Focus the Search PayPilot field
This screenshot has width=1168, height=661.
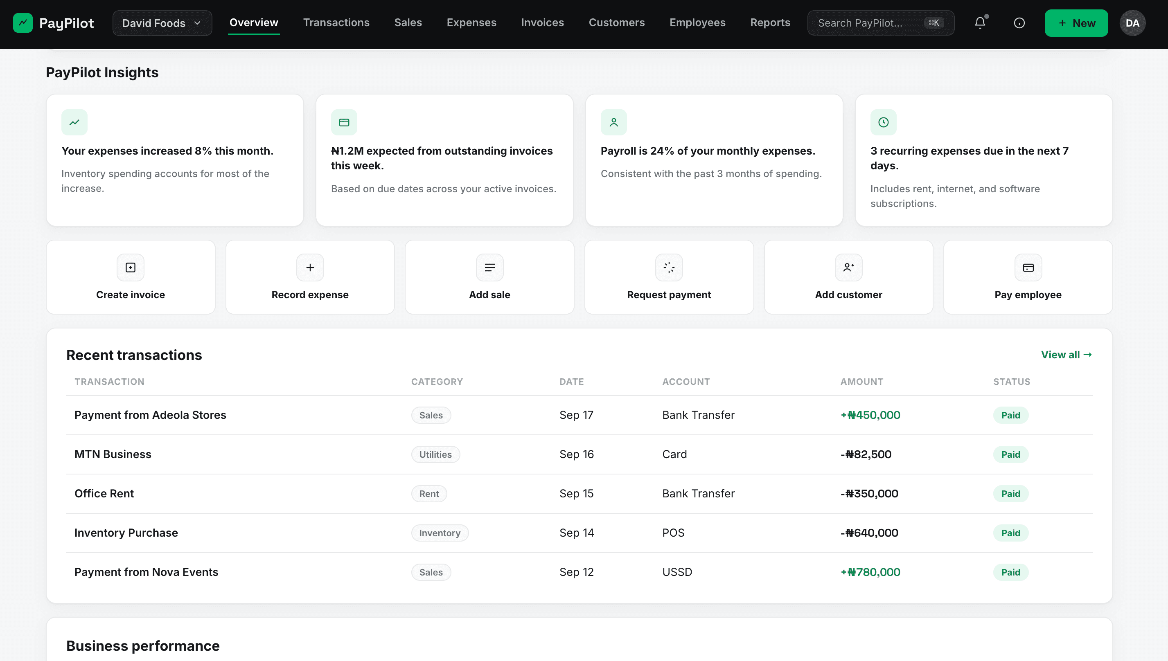coord(881,22)
